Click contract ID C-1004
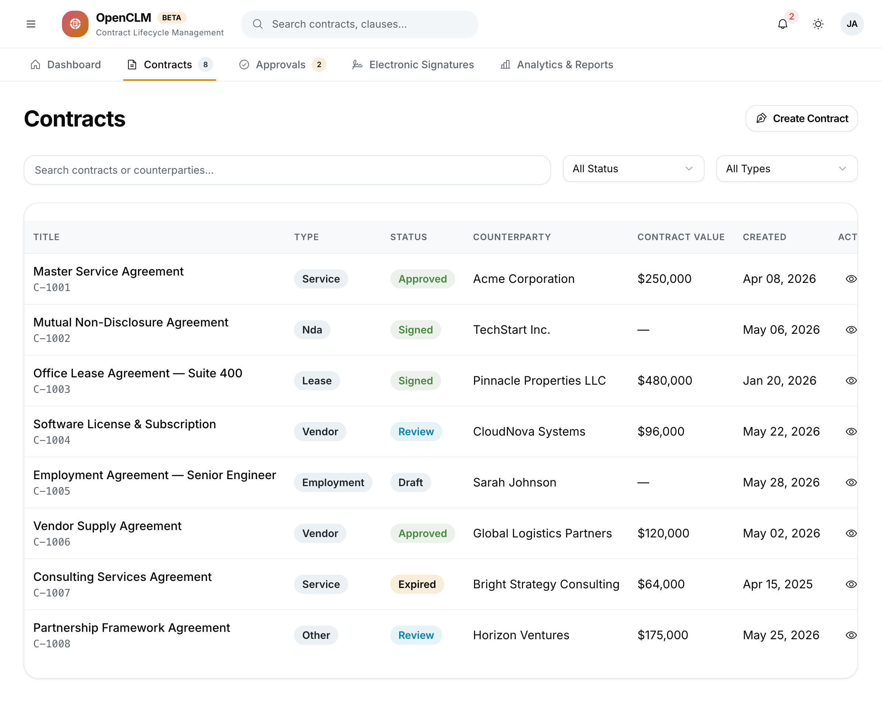This screenshot has height=720, width=889. [52, 440]
